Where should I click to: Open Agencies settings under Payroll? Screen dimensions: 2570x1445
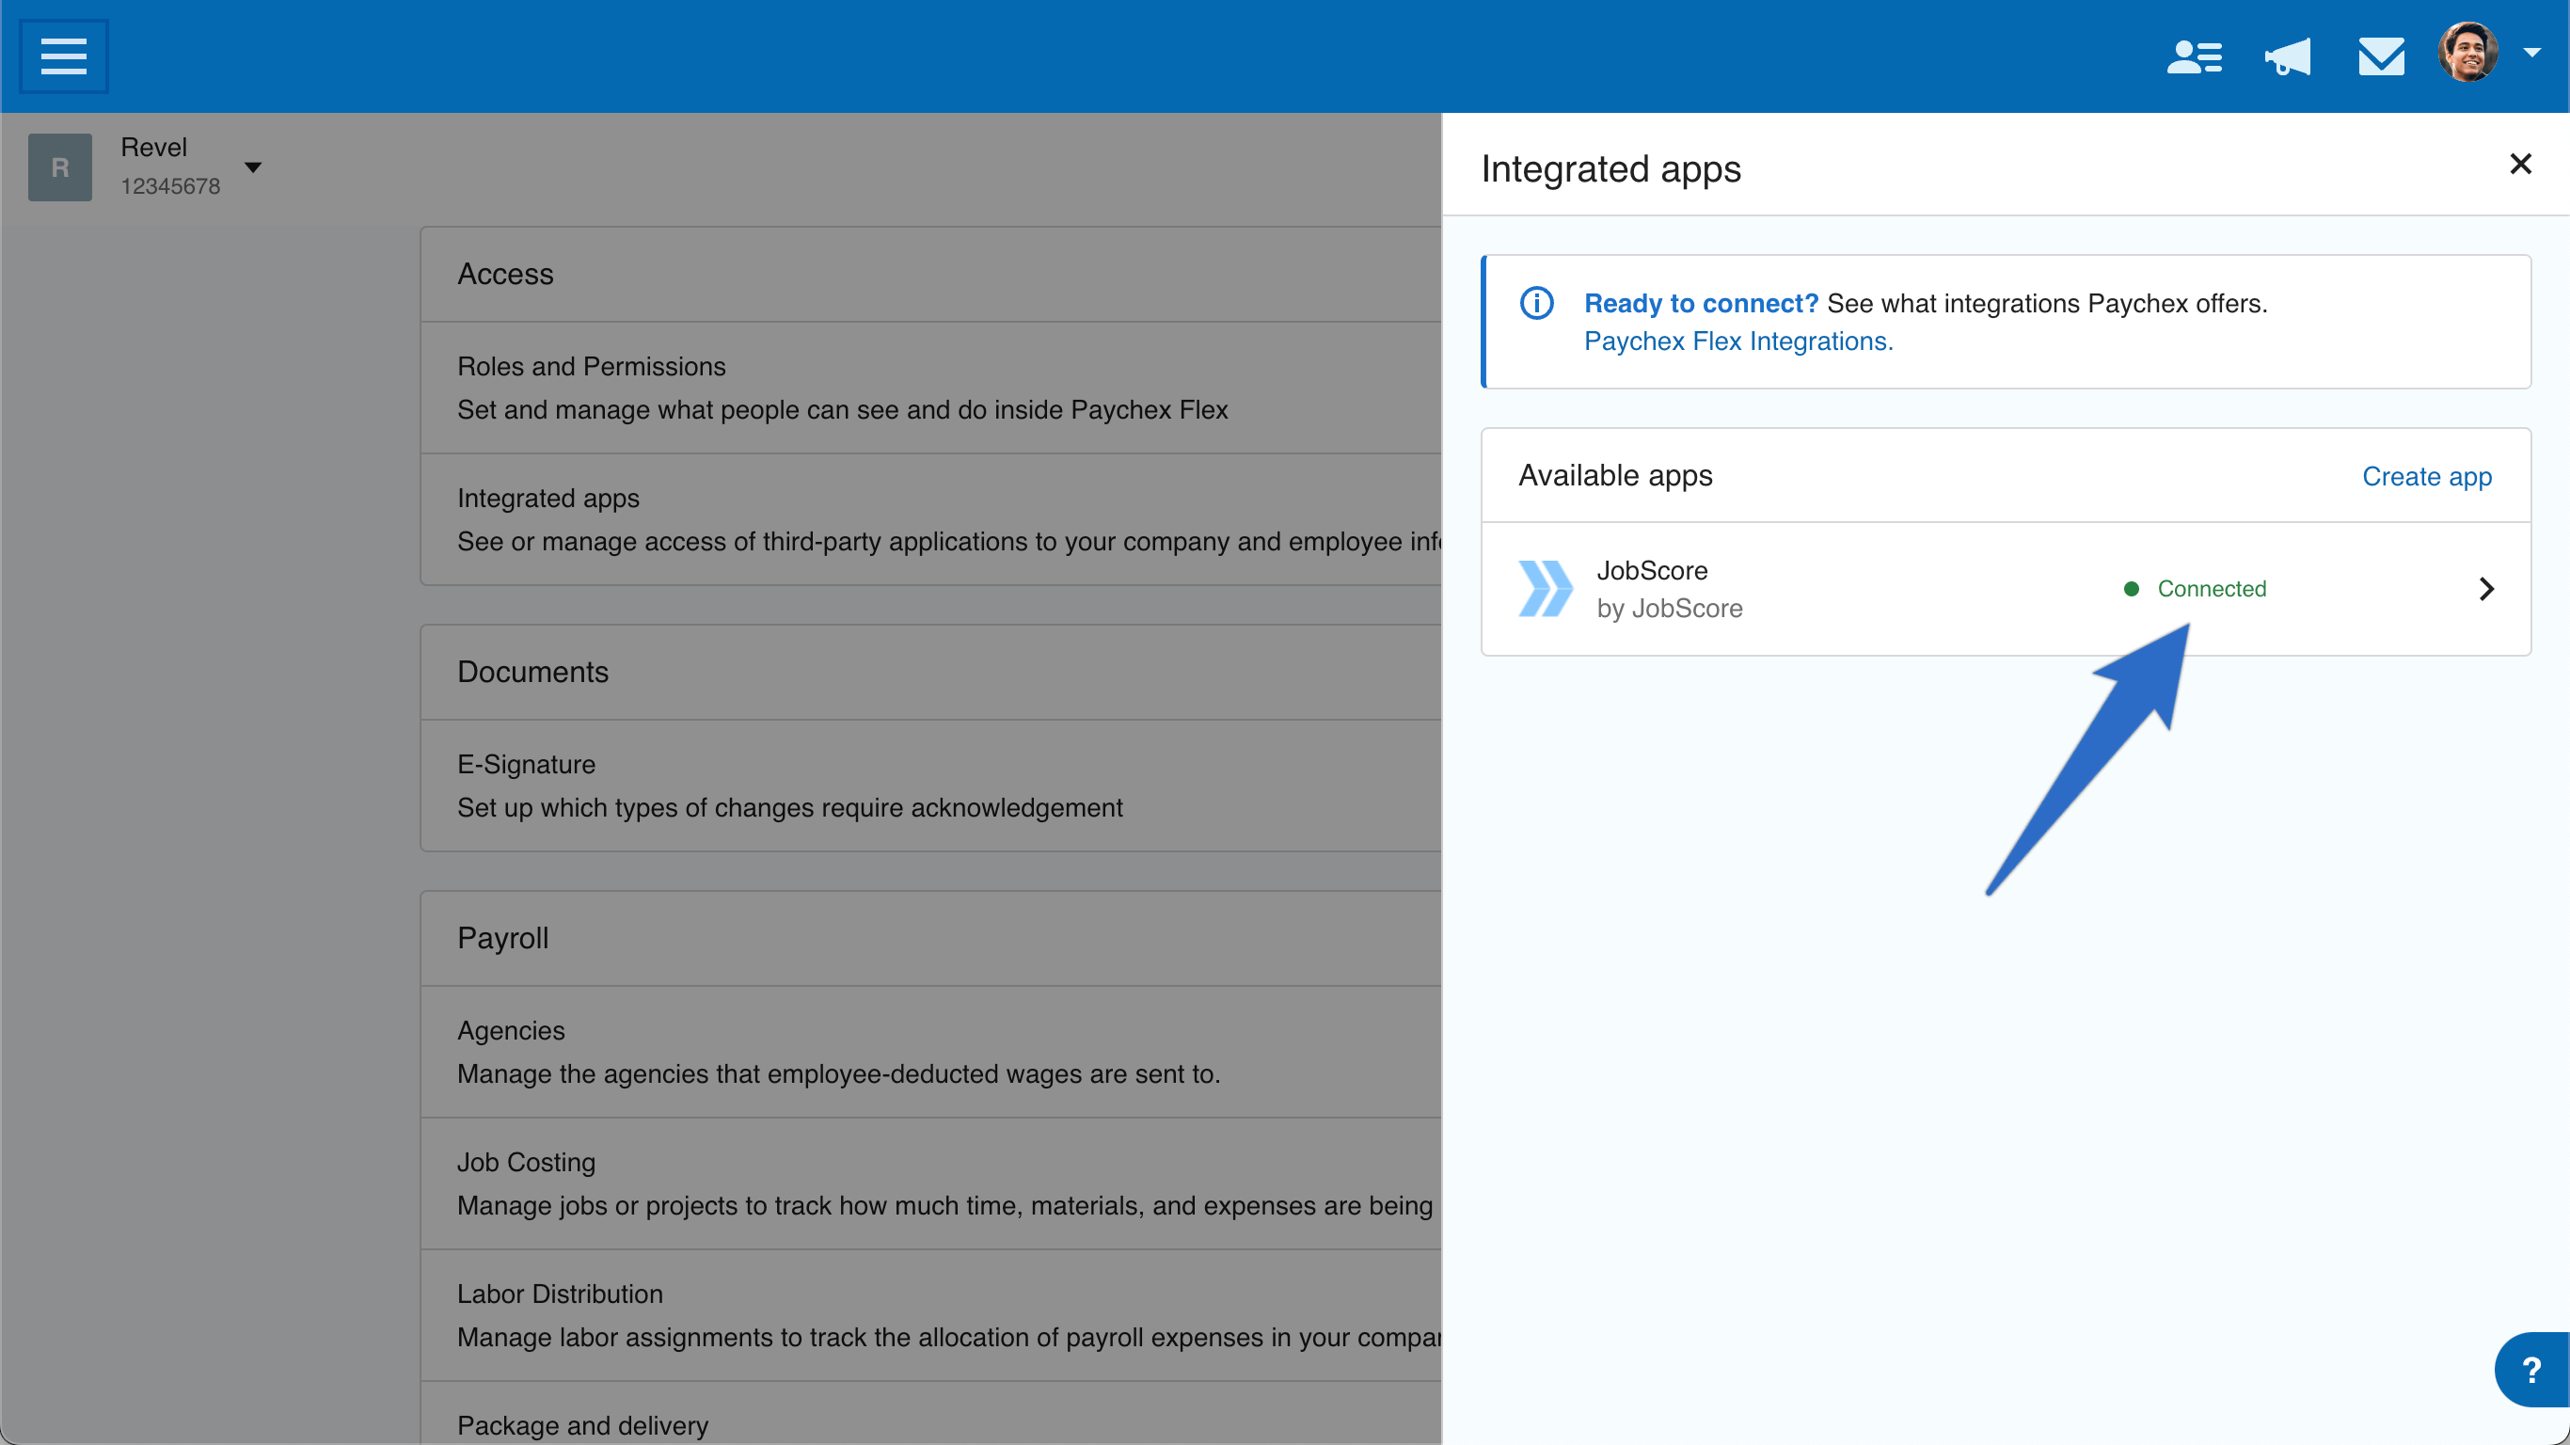pyautogui.click(x=511, y=1030)
